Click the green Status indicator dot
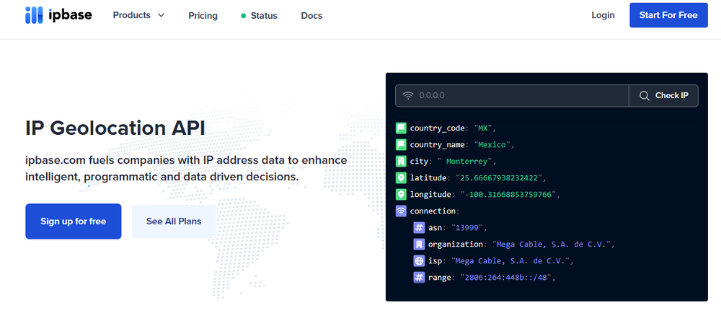721x313 pixels. (x=243, y=16)
